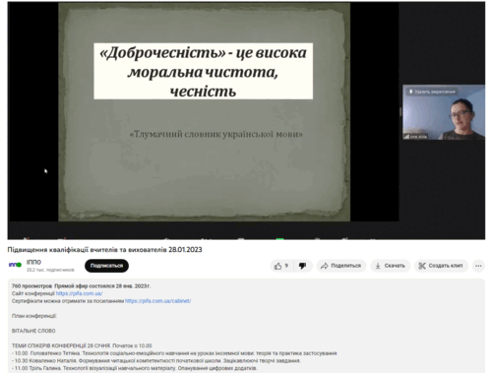492x373 pixels.
Task: Click subscriber count '20,2 тыс.' text
Action: tap(50, 270)
